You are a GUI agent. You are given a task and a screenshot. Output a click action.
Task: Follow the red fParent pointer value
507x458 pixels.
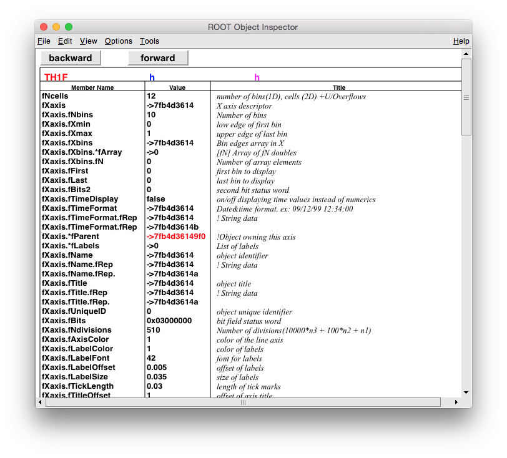(176, 236)
